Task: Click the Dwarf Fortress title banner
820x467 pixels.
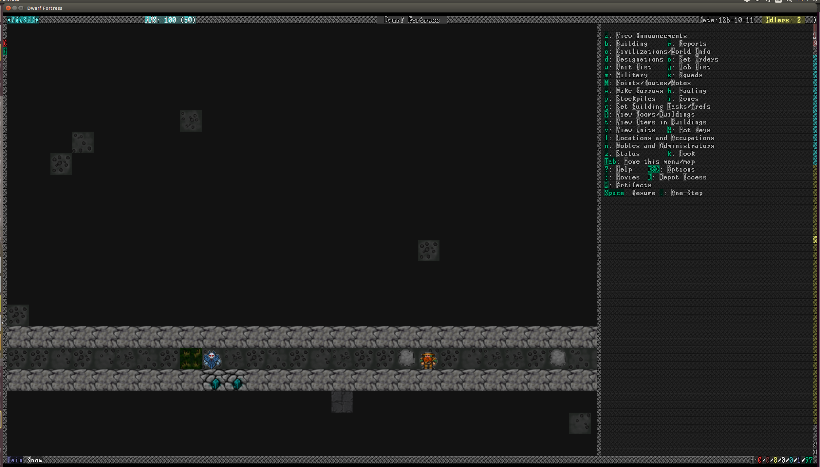Action: (412, 20)
